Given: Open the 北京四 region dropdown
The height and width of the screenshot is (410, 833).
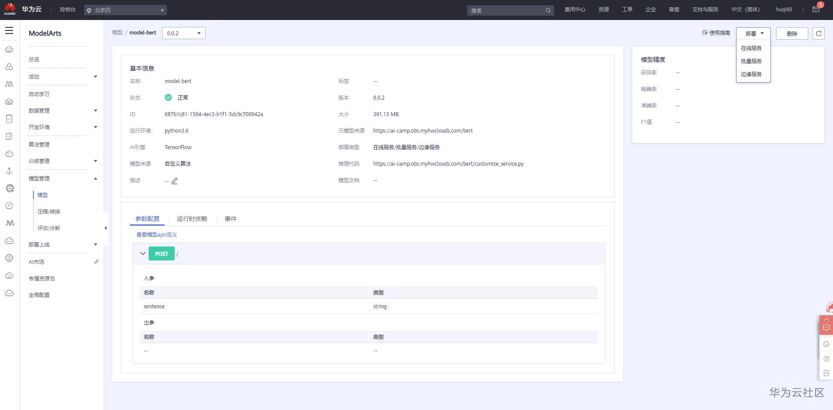Looking at the screenshot, I should coord(126,10).
